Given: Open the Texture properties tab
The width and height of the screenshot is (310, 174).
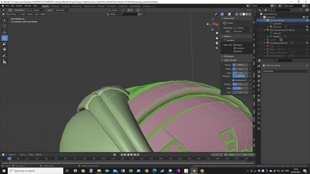Looking at the screenshot, I should tap(259, 128).
